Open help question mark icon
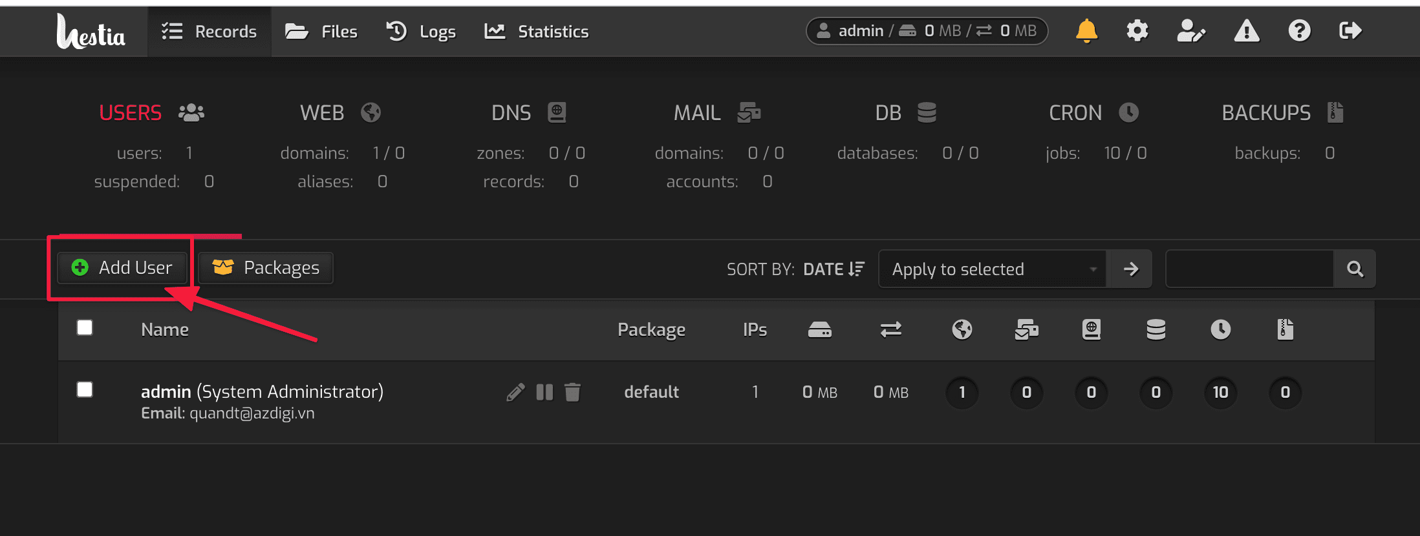Viewport: 1420px width, 536px height. pyautogui.click(x=1299, y=31)
